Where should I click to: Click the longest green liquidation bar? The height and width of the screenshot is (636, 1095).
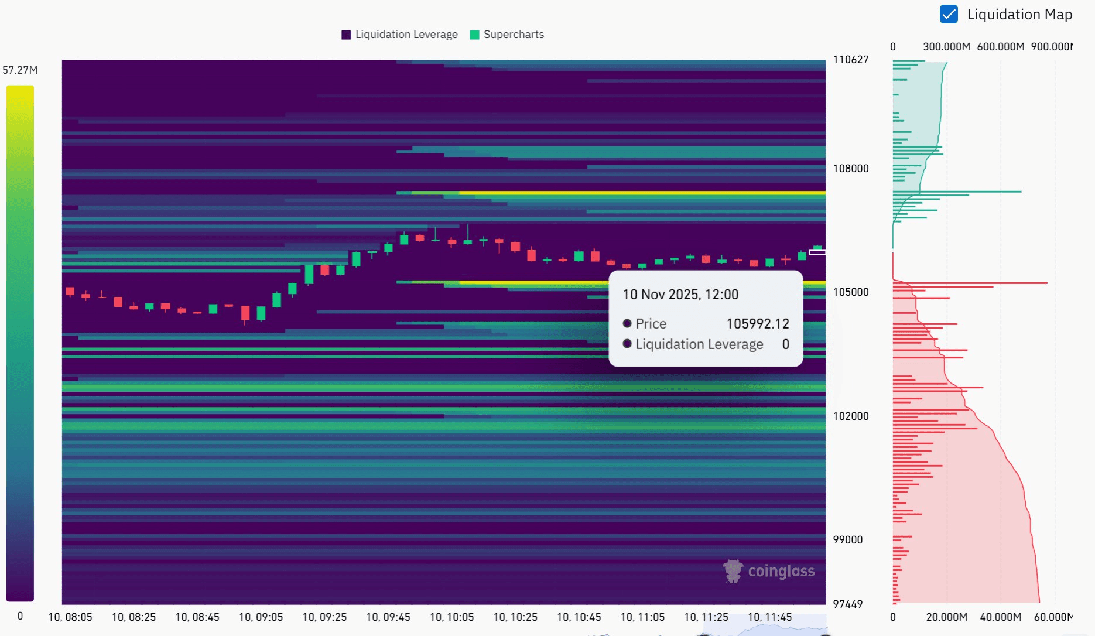(957, 192)
